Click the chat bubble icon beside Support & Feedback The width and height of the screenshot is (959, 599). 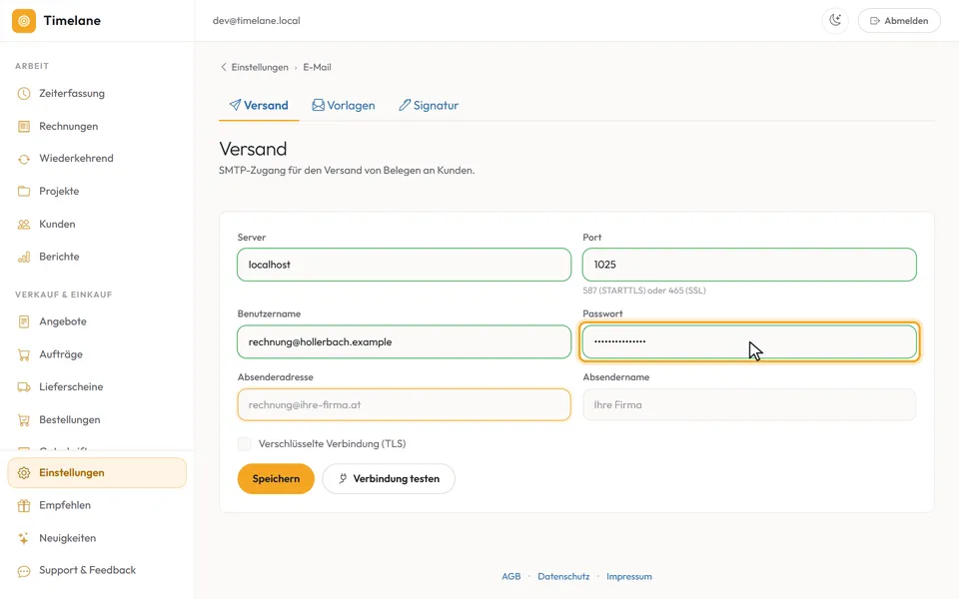point(24,571)
